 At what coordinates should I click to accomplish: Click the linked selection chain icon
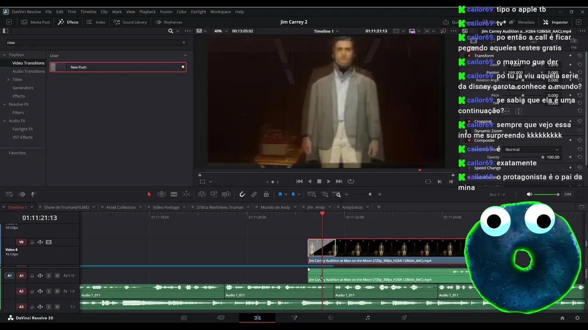(254, 194)
